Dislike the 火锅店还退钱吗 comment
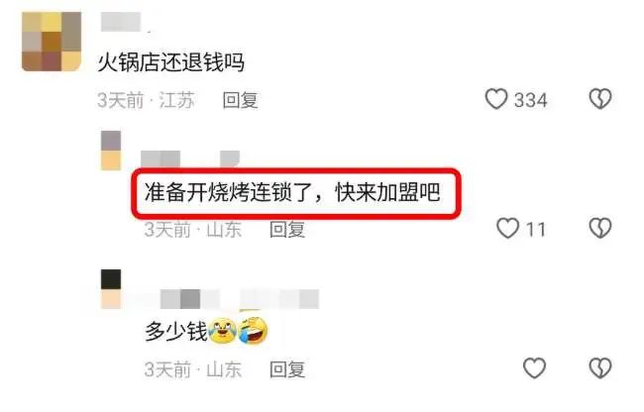The image size is (644, 412). tap(600, 99)
